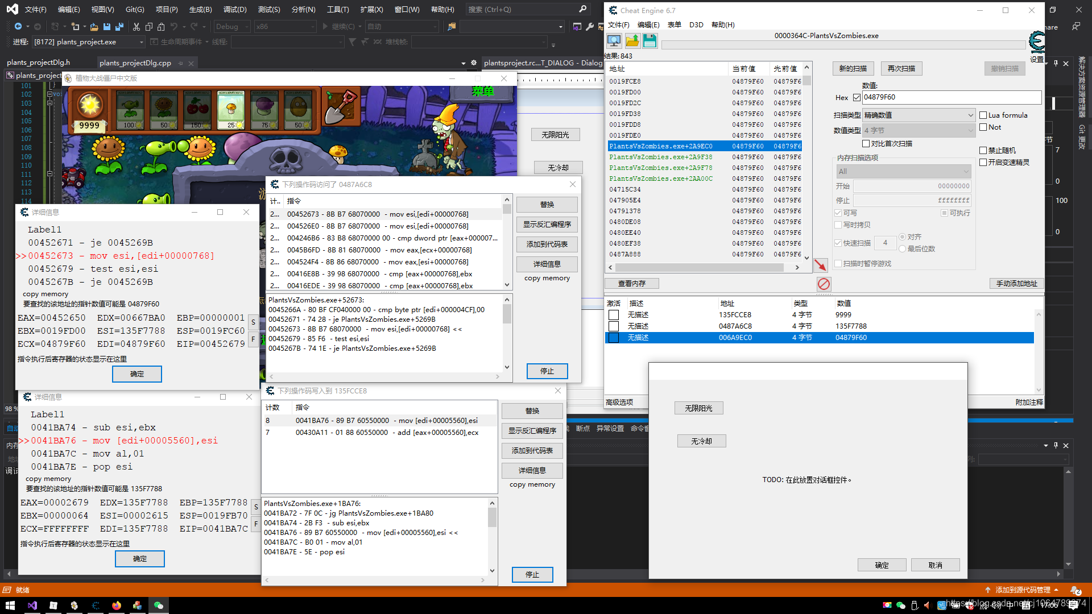Open the process list icon in Cheat Engine
This screenshot has width=1092, height=614.
click(614, 41)
